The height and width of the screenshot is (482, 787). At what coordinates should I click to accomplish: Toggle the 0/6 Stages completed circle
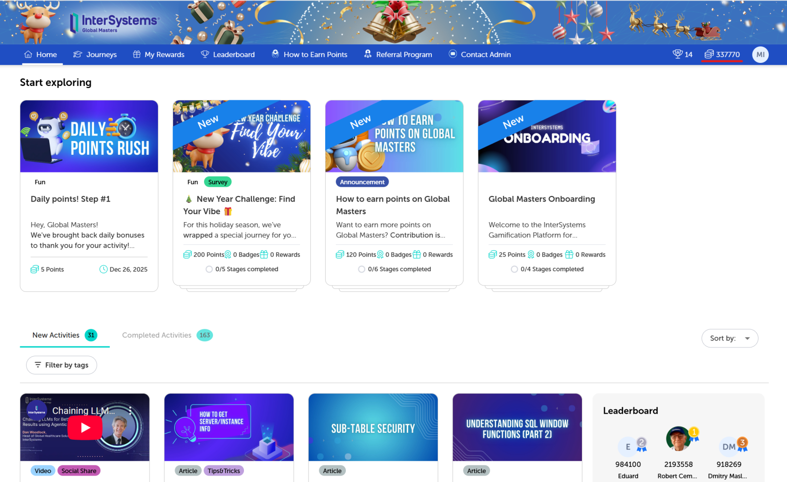362,269
